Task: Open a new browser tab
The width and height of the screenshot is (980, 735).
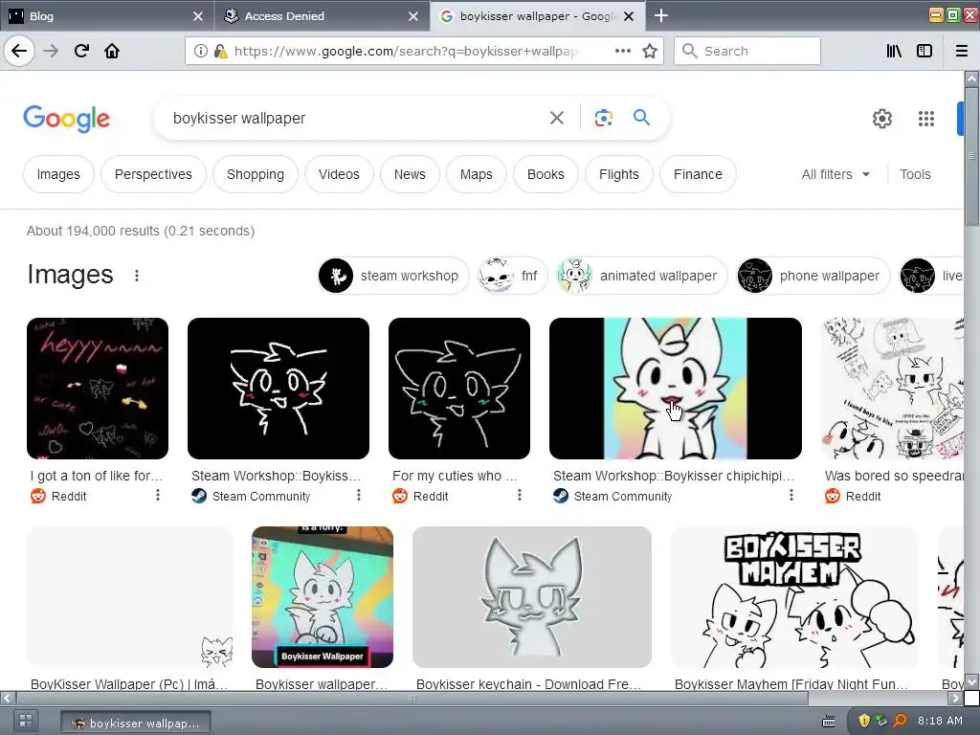Action: (661, 15)
